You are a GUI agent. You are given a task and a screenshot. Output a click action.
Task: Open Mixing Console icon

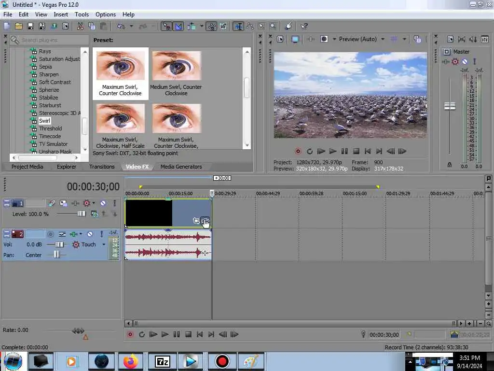[485, 39]
